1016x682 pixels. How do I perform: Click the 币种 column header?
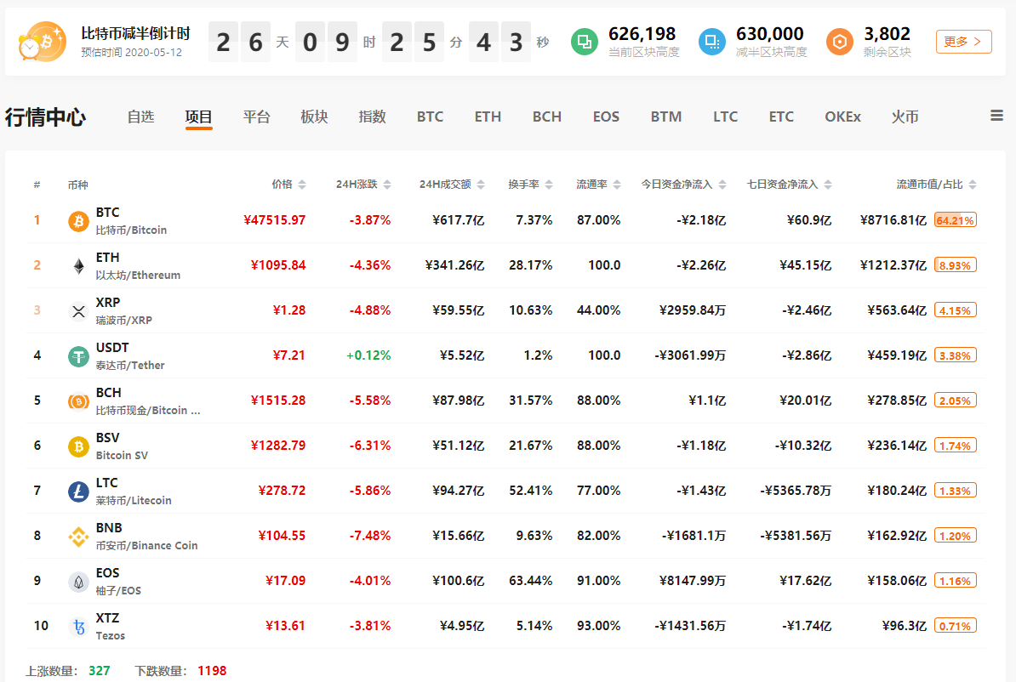click(77, 185)
